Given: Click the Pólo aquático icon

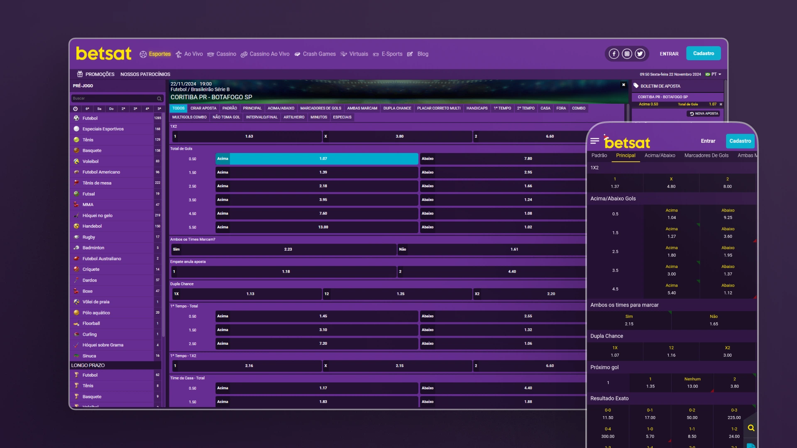Looking at the screenshot, I should [76, 313].
